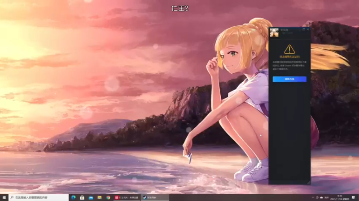Open the Windows Start menu
359x201 pixels.
pyautogui.click(x=4, y=197)
